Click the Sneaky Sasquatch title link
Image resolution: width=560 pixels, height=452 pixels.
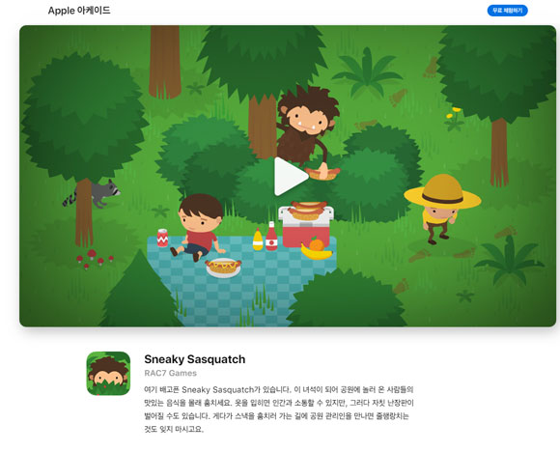pyautogui.click(x=195, y=359)
